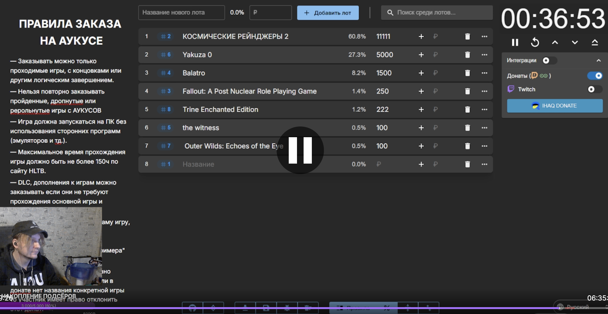Disable the Донаты integration switch
Viewport: 608px width, 314px height.
595,76
